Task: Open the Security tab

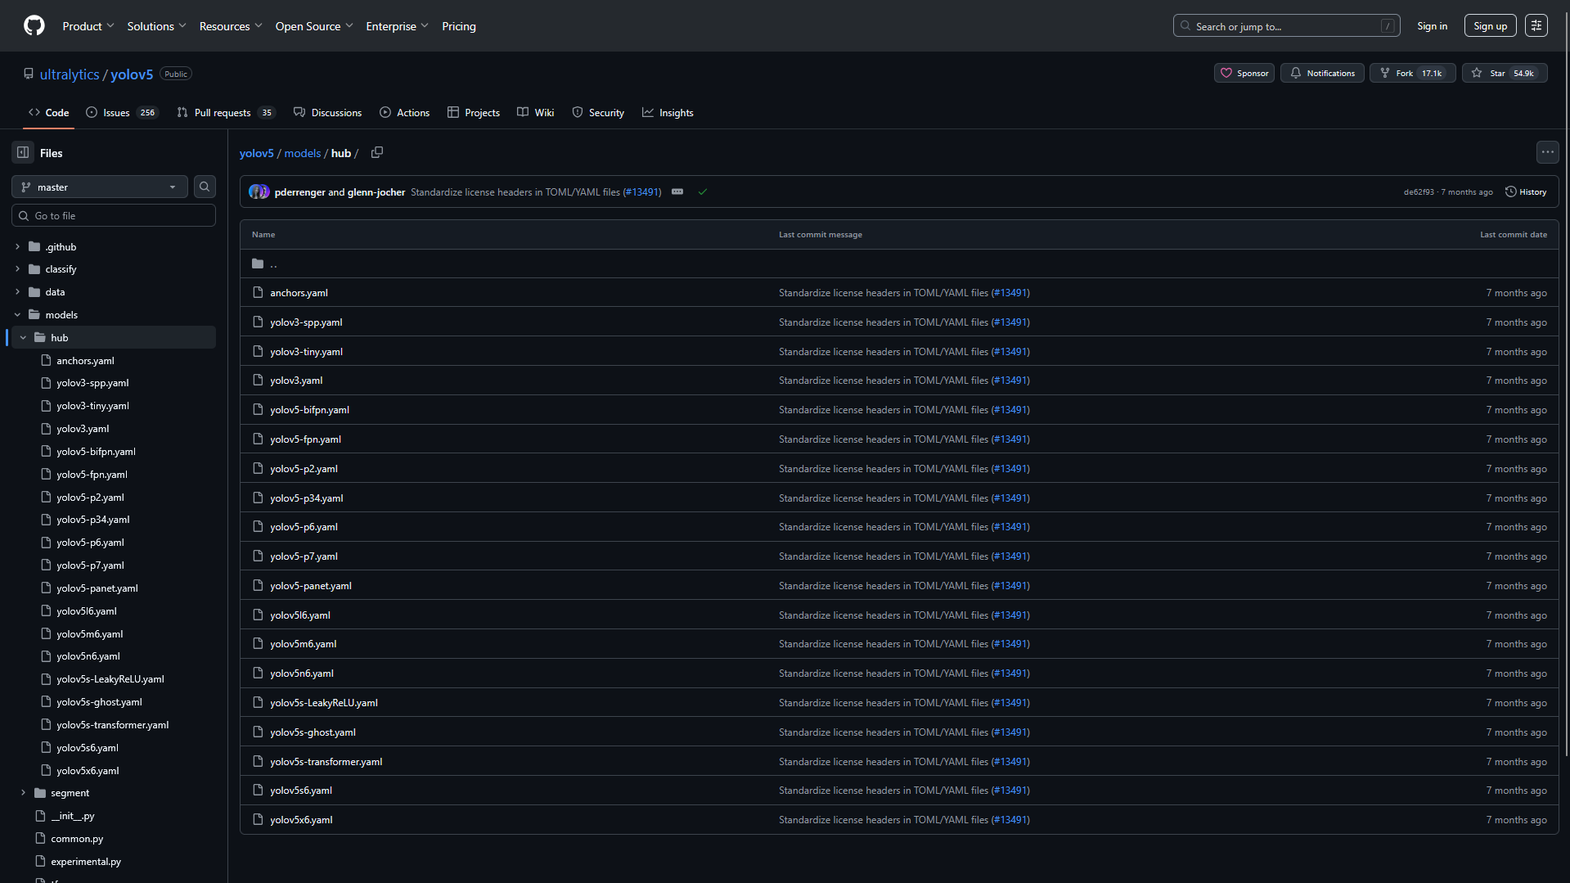Action: (x=598, y=113)
